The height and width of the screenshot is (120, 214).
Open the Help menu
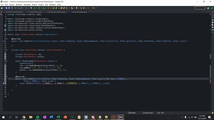(59, 5)
